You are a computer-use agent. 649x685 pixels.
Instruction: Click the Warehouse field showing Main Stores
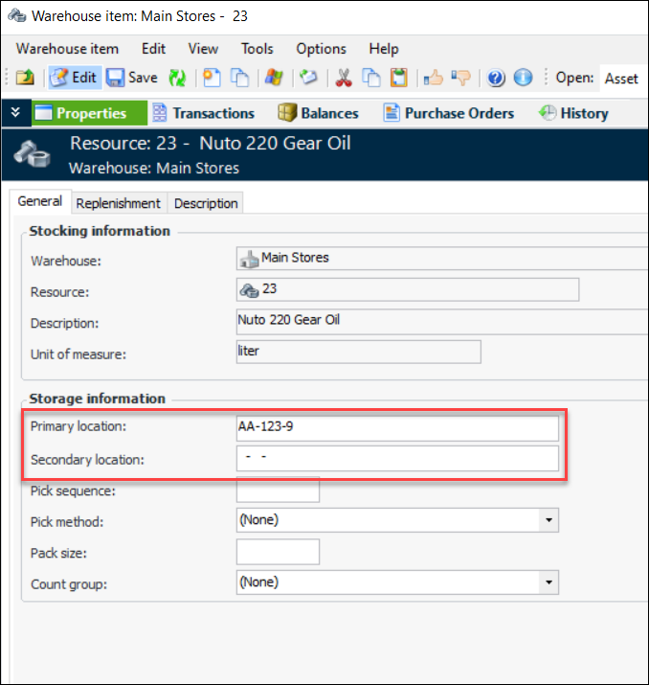[x=442, y=258]
